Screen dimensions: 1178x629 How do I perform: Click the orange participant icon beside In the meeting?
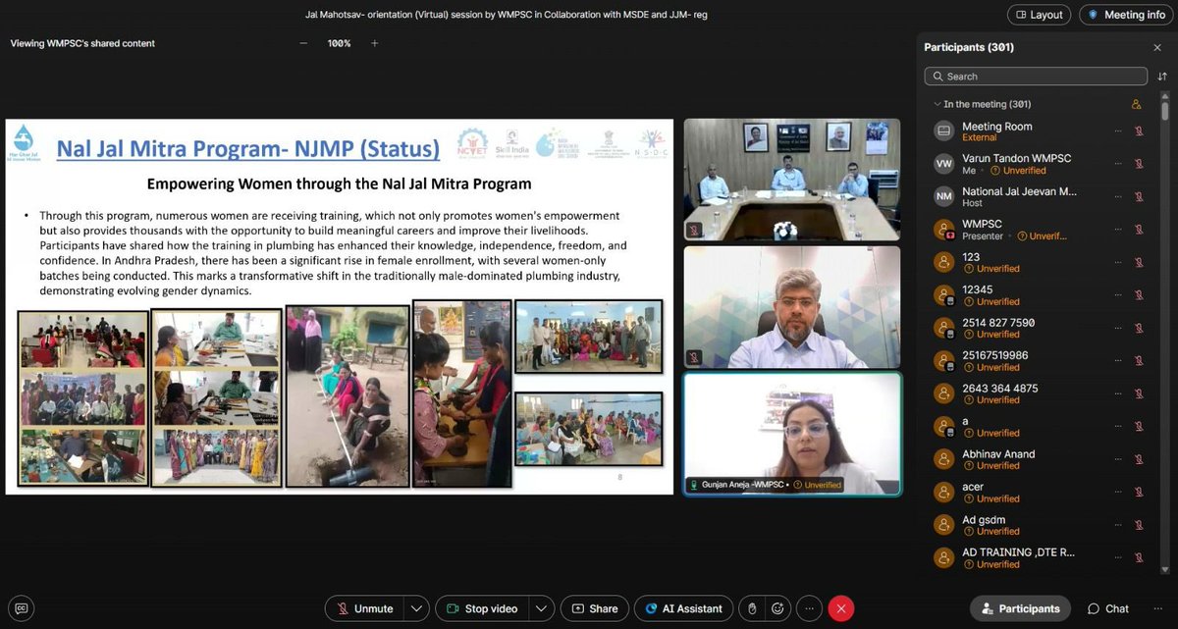tap(1137, 104)
